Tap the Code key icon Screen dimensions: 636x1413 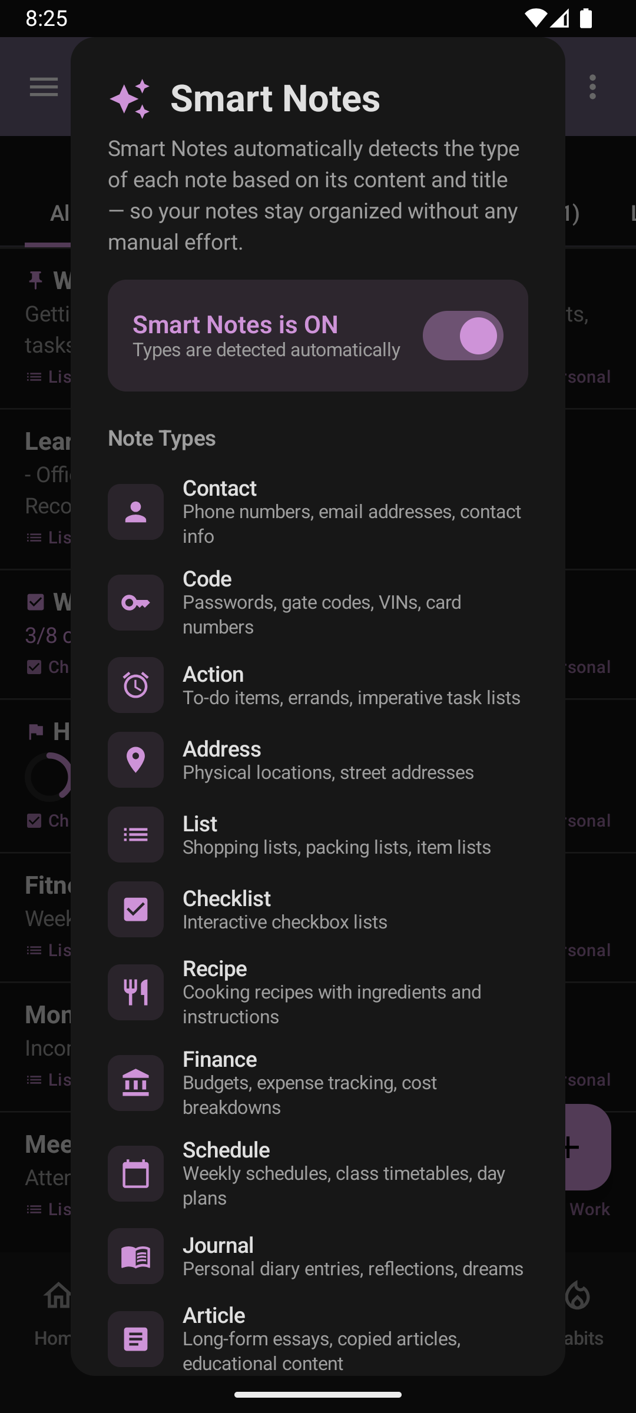pyautogui.click(x=135, y=602)
